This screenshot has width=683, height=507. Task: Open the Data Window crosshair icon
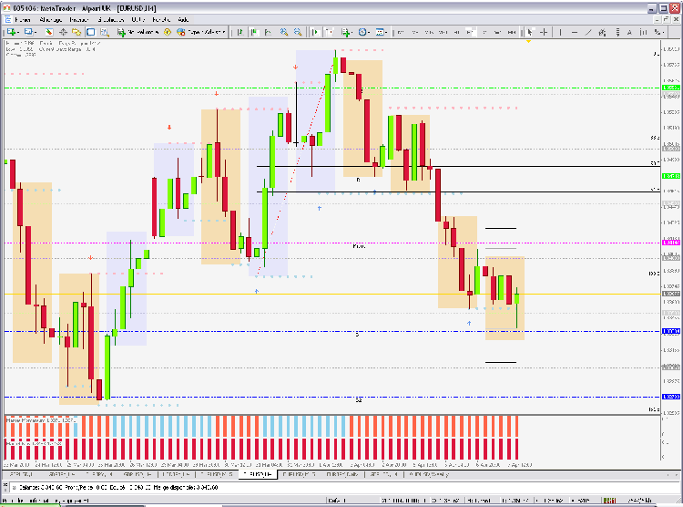[x=63, y=32]
